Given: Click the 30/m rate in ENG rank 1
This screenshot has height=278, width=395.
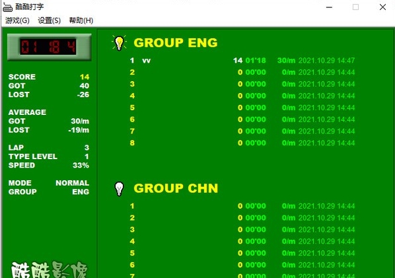Looking at the screenshot, I should point(286,61).
